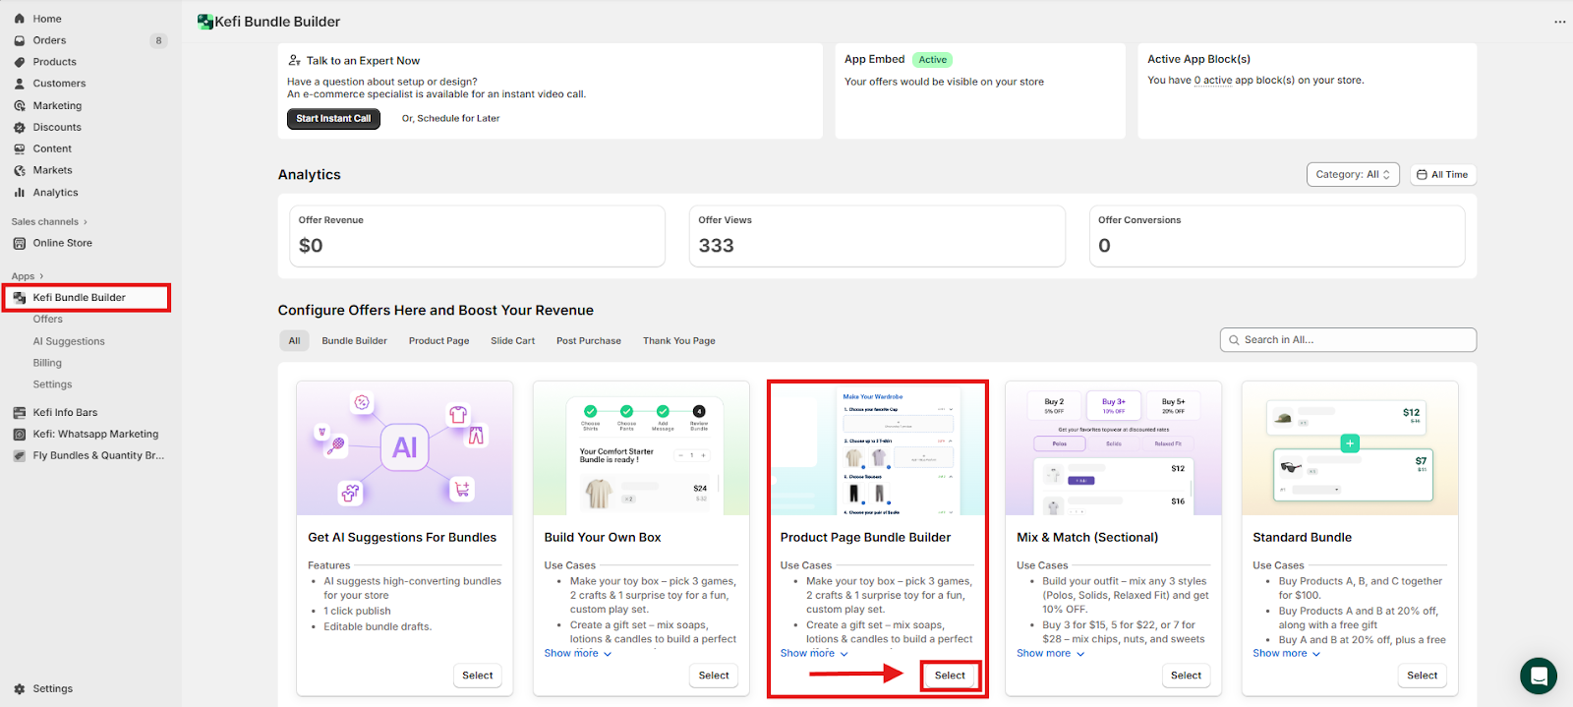Open the chat support bubble icon
1573x707 pixels.
tap(1538, 677)
